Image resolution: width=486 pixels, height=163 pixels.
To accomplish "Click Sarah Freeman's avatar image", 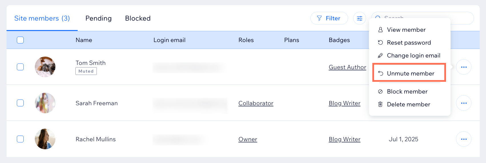I will pyautogui.click(x=45, y=103).
